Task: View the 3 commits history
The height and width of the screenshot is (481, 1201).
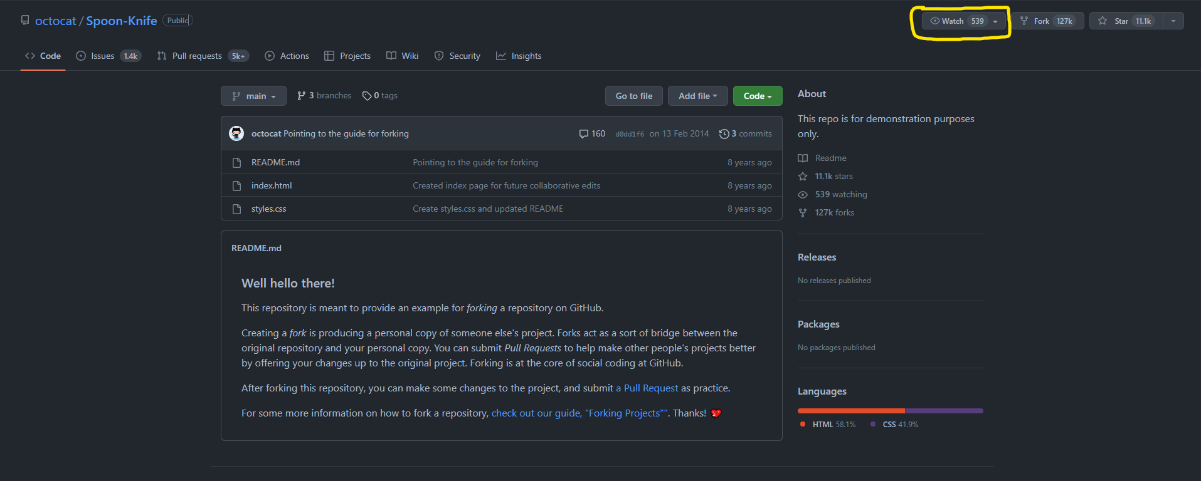Action: tap(746, 133)
